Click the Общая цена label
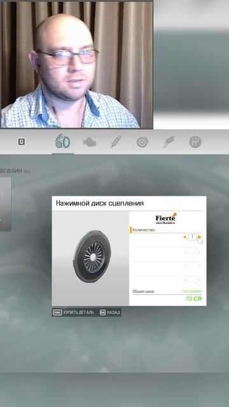The image size is (229, 407). pyautogui.click(x=143, y=291)
